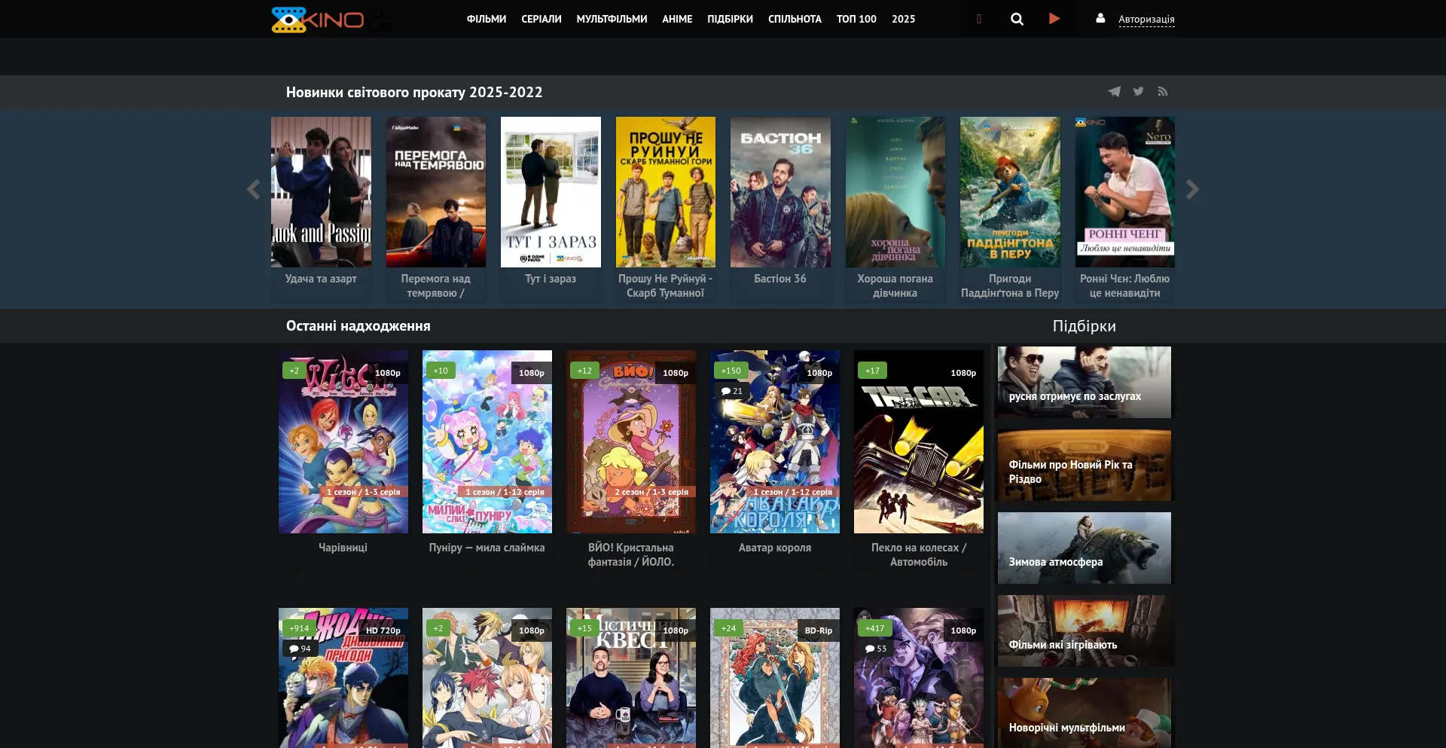Go to the Аніме section
Image resolution: width=1446 pixels, height=748 pixels.
click(x=677, y=19)
